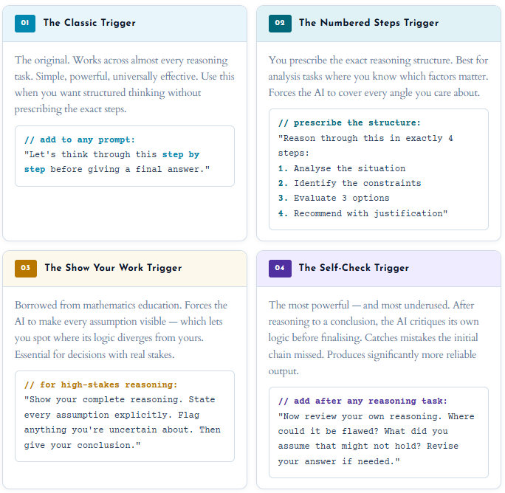Click step "1. Analyse the situation"
Image resolution: width=505 pixels, height=493 pixels.
[342, 168]
